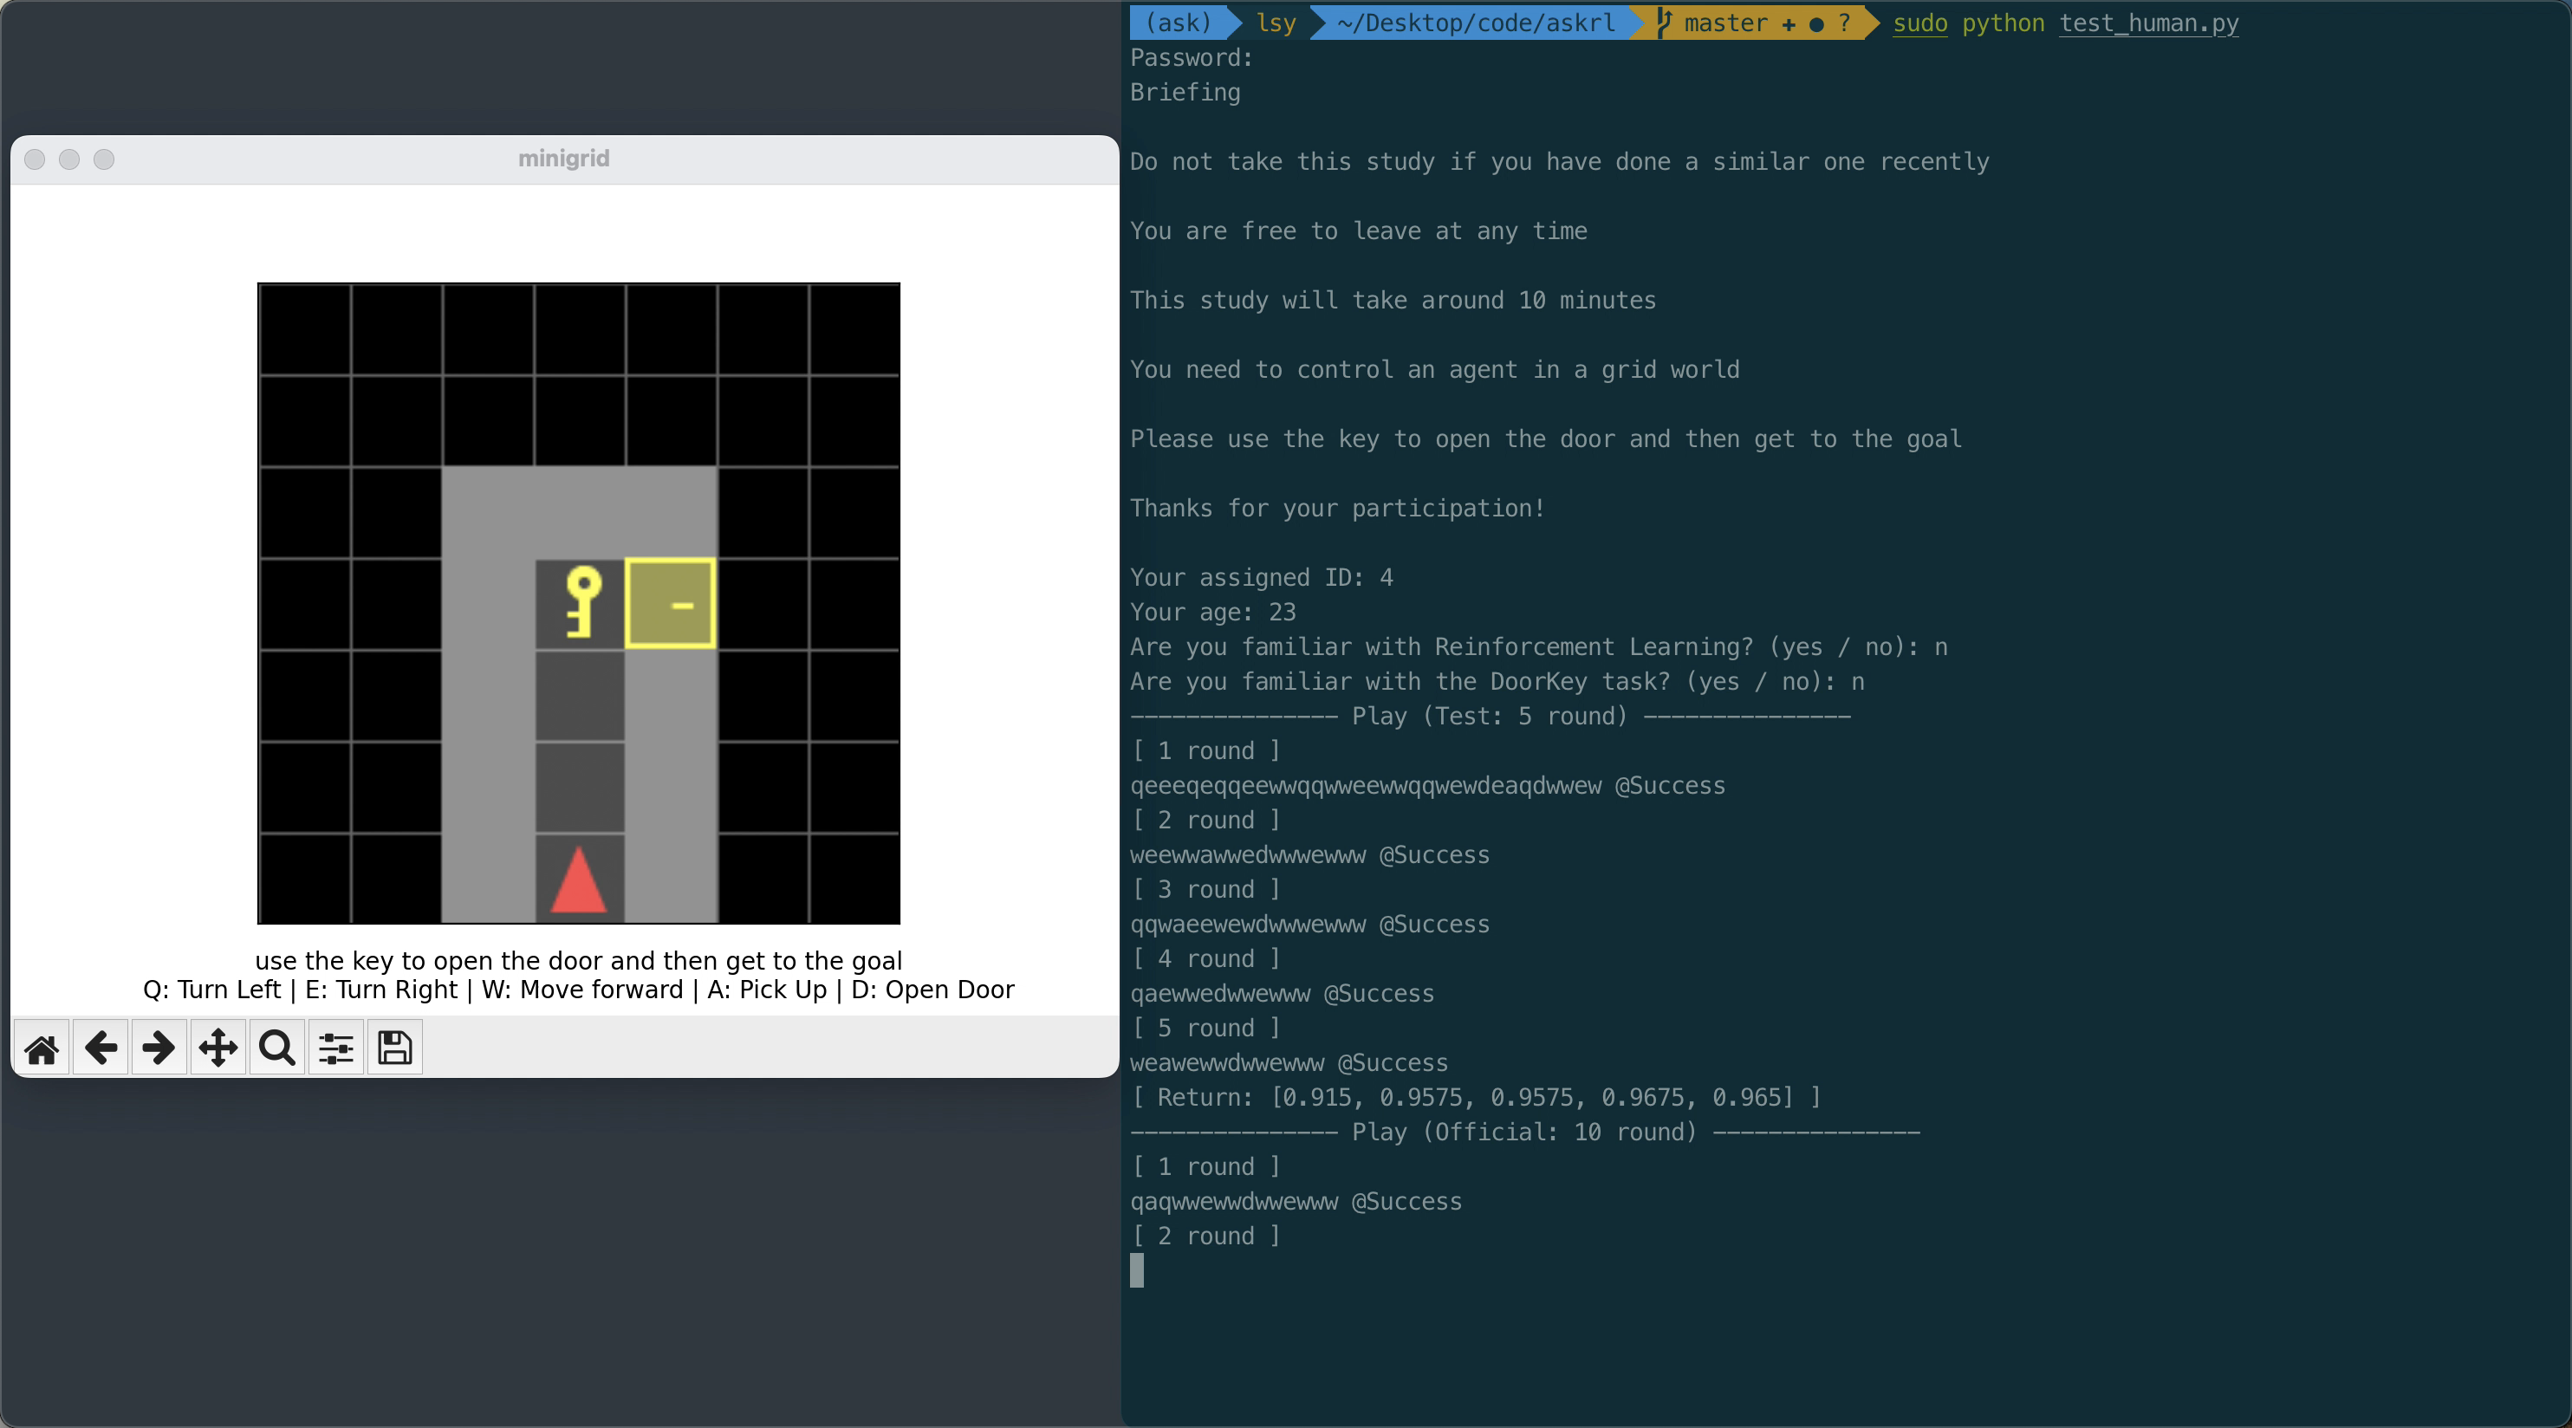Screen dimensions: 2572x1428
Task: Click the minigrid window title
Action: click(x=564, y=159)
